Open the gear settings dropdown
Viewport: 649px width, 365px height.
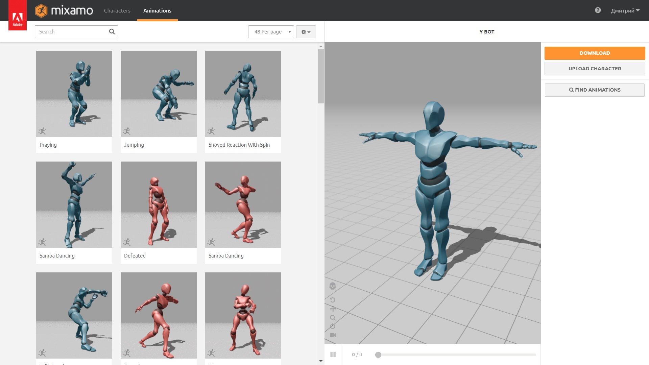point(306,32)
